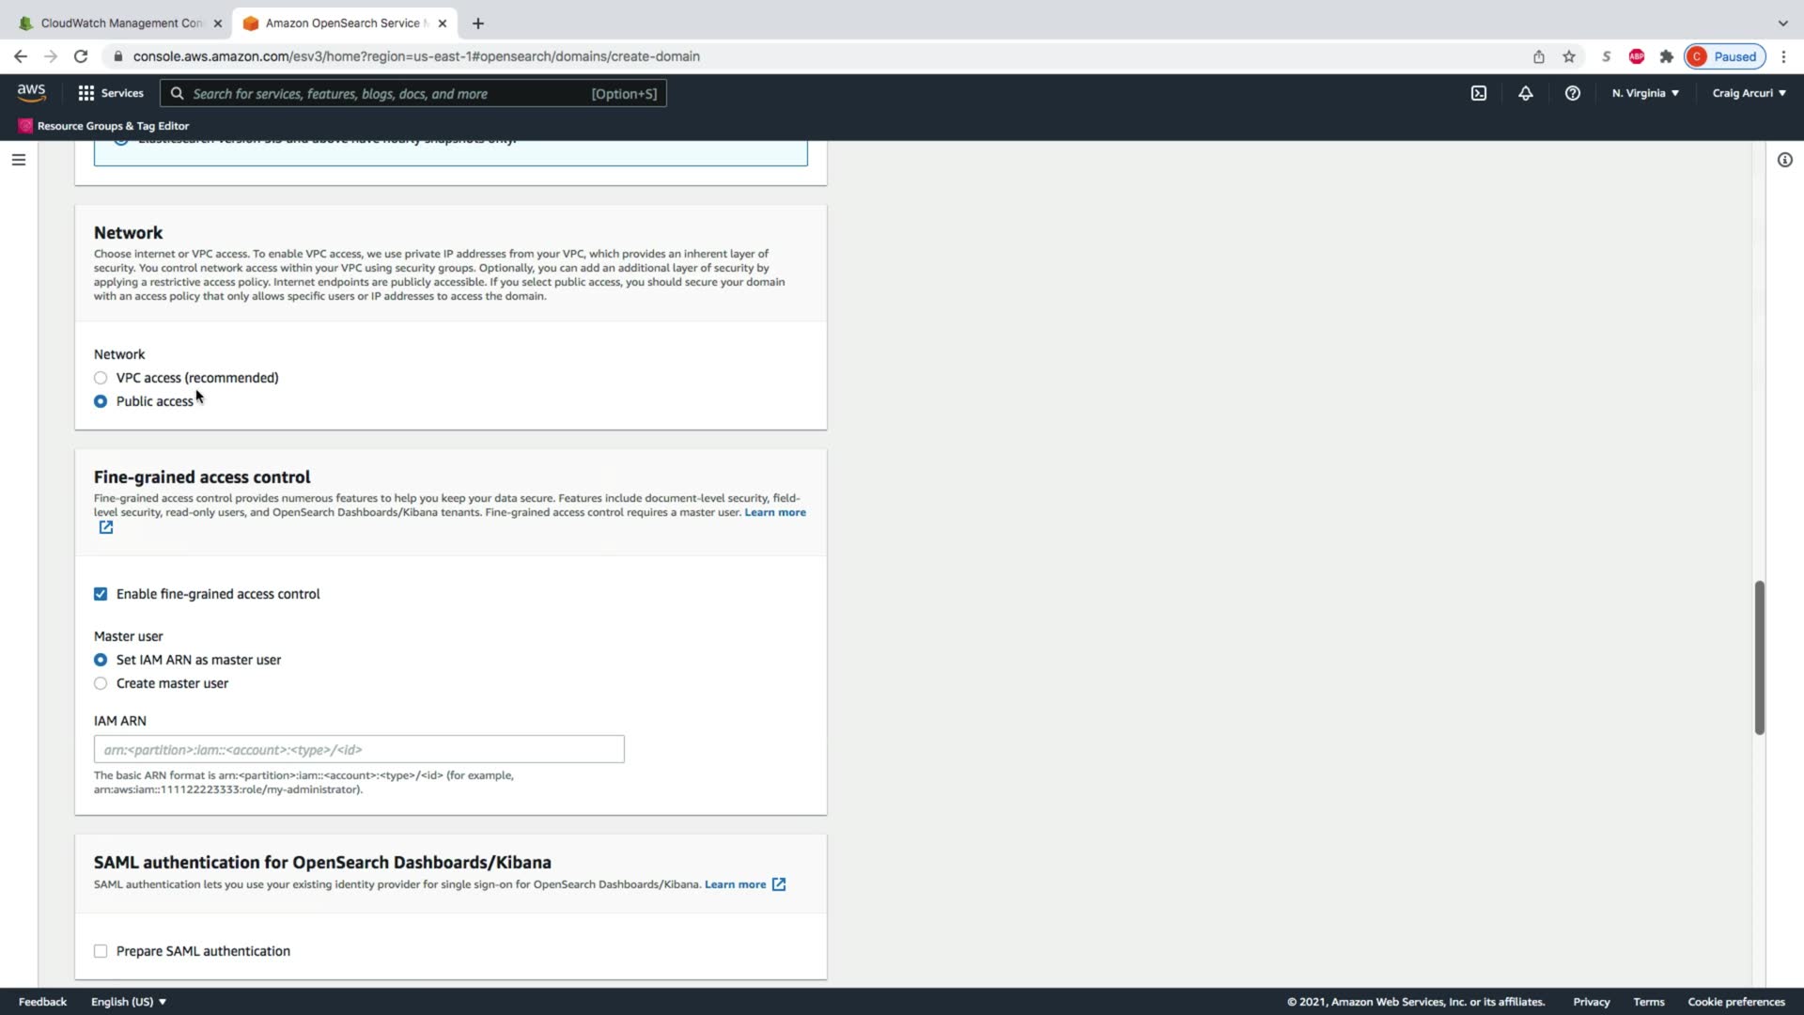The image size is (1804, 1015).
Task: Click the IAM ARN input field
Action: pos(359,749)
